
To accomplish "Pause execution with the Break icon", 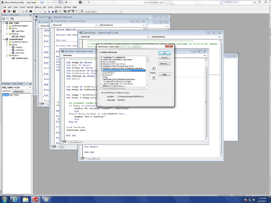I will tap(49, 12).
